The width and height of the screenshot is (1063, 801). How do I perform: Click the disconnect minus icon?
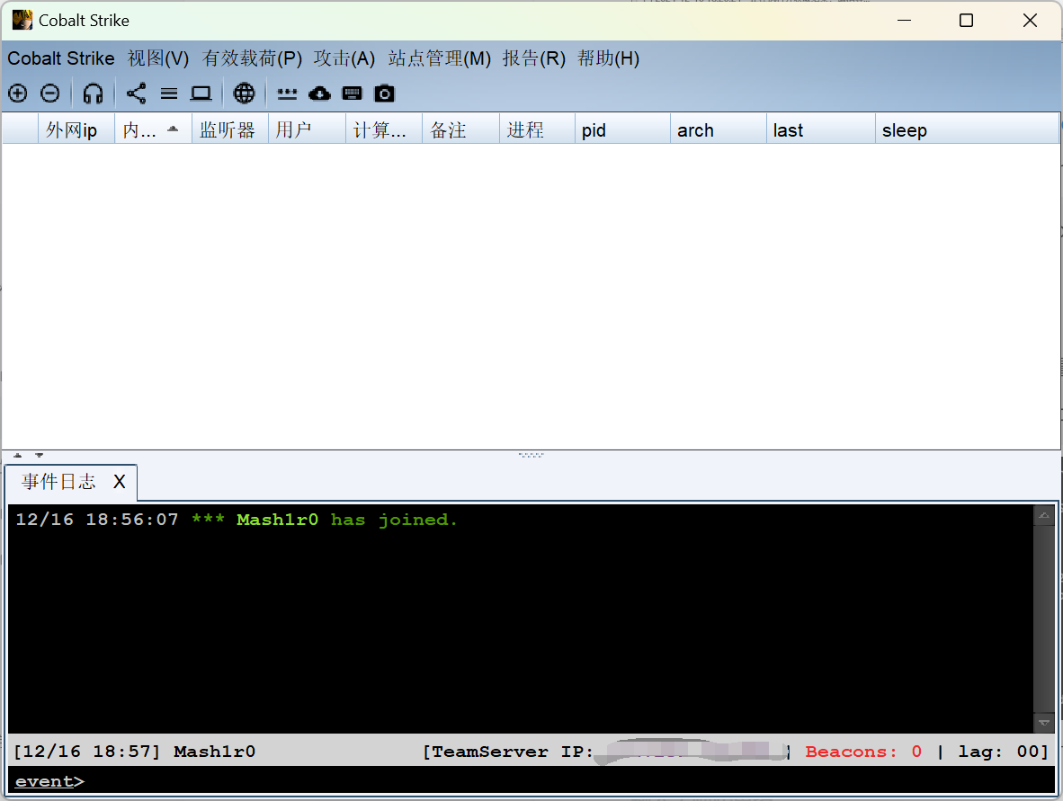(50, 93)
